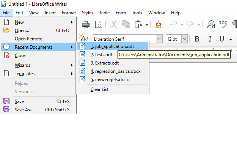The image size is (237, 163).
Task: Open the font size dropdown arrow
Action: click(184, 39)
